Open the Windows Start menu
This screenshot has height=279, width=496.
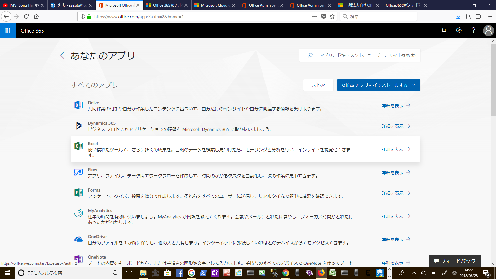7,273
